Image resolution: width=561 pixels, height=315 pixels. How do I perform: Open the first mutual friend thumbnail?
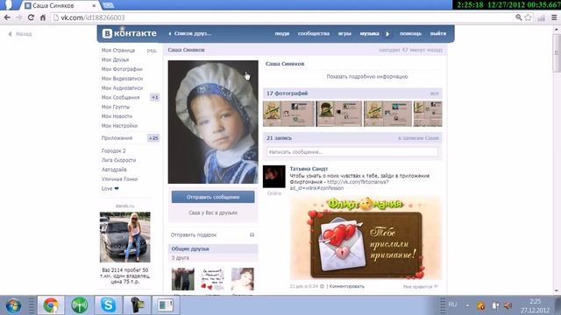click(x=183, y=279)
